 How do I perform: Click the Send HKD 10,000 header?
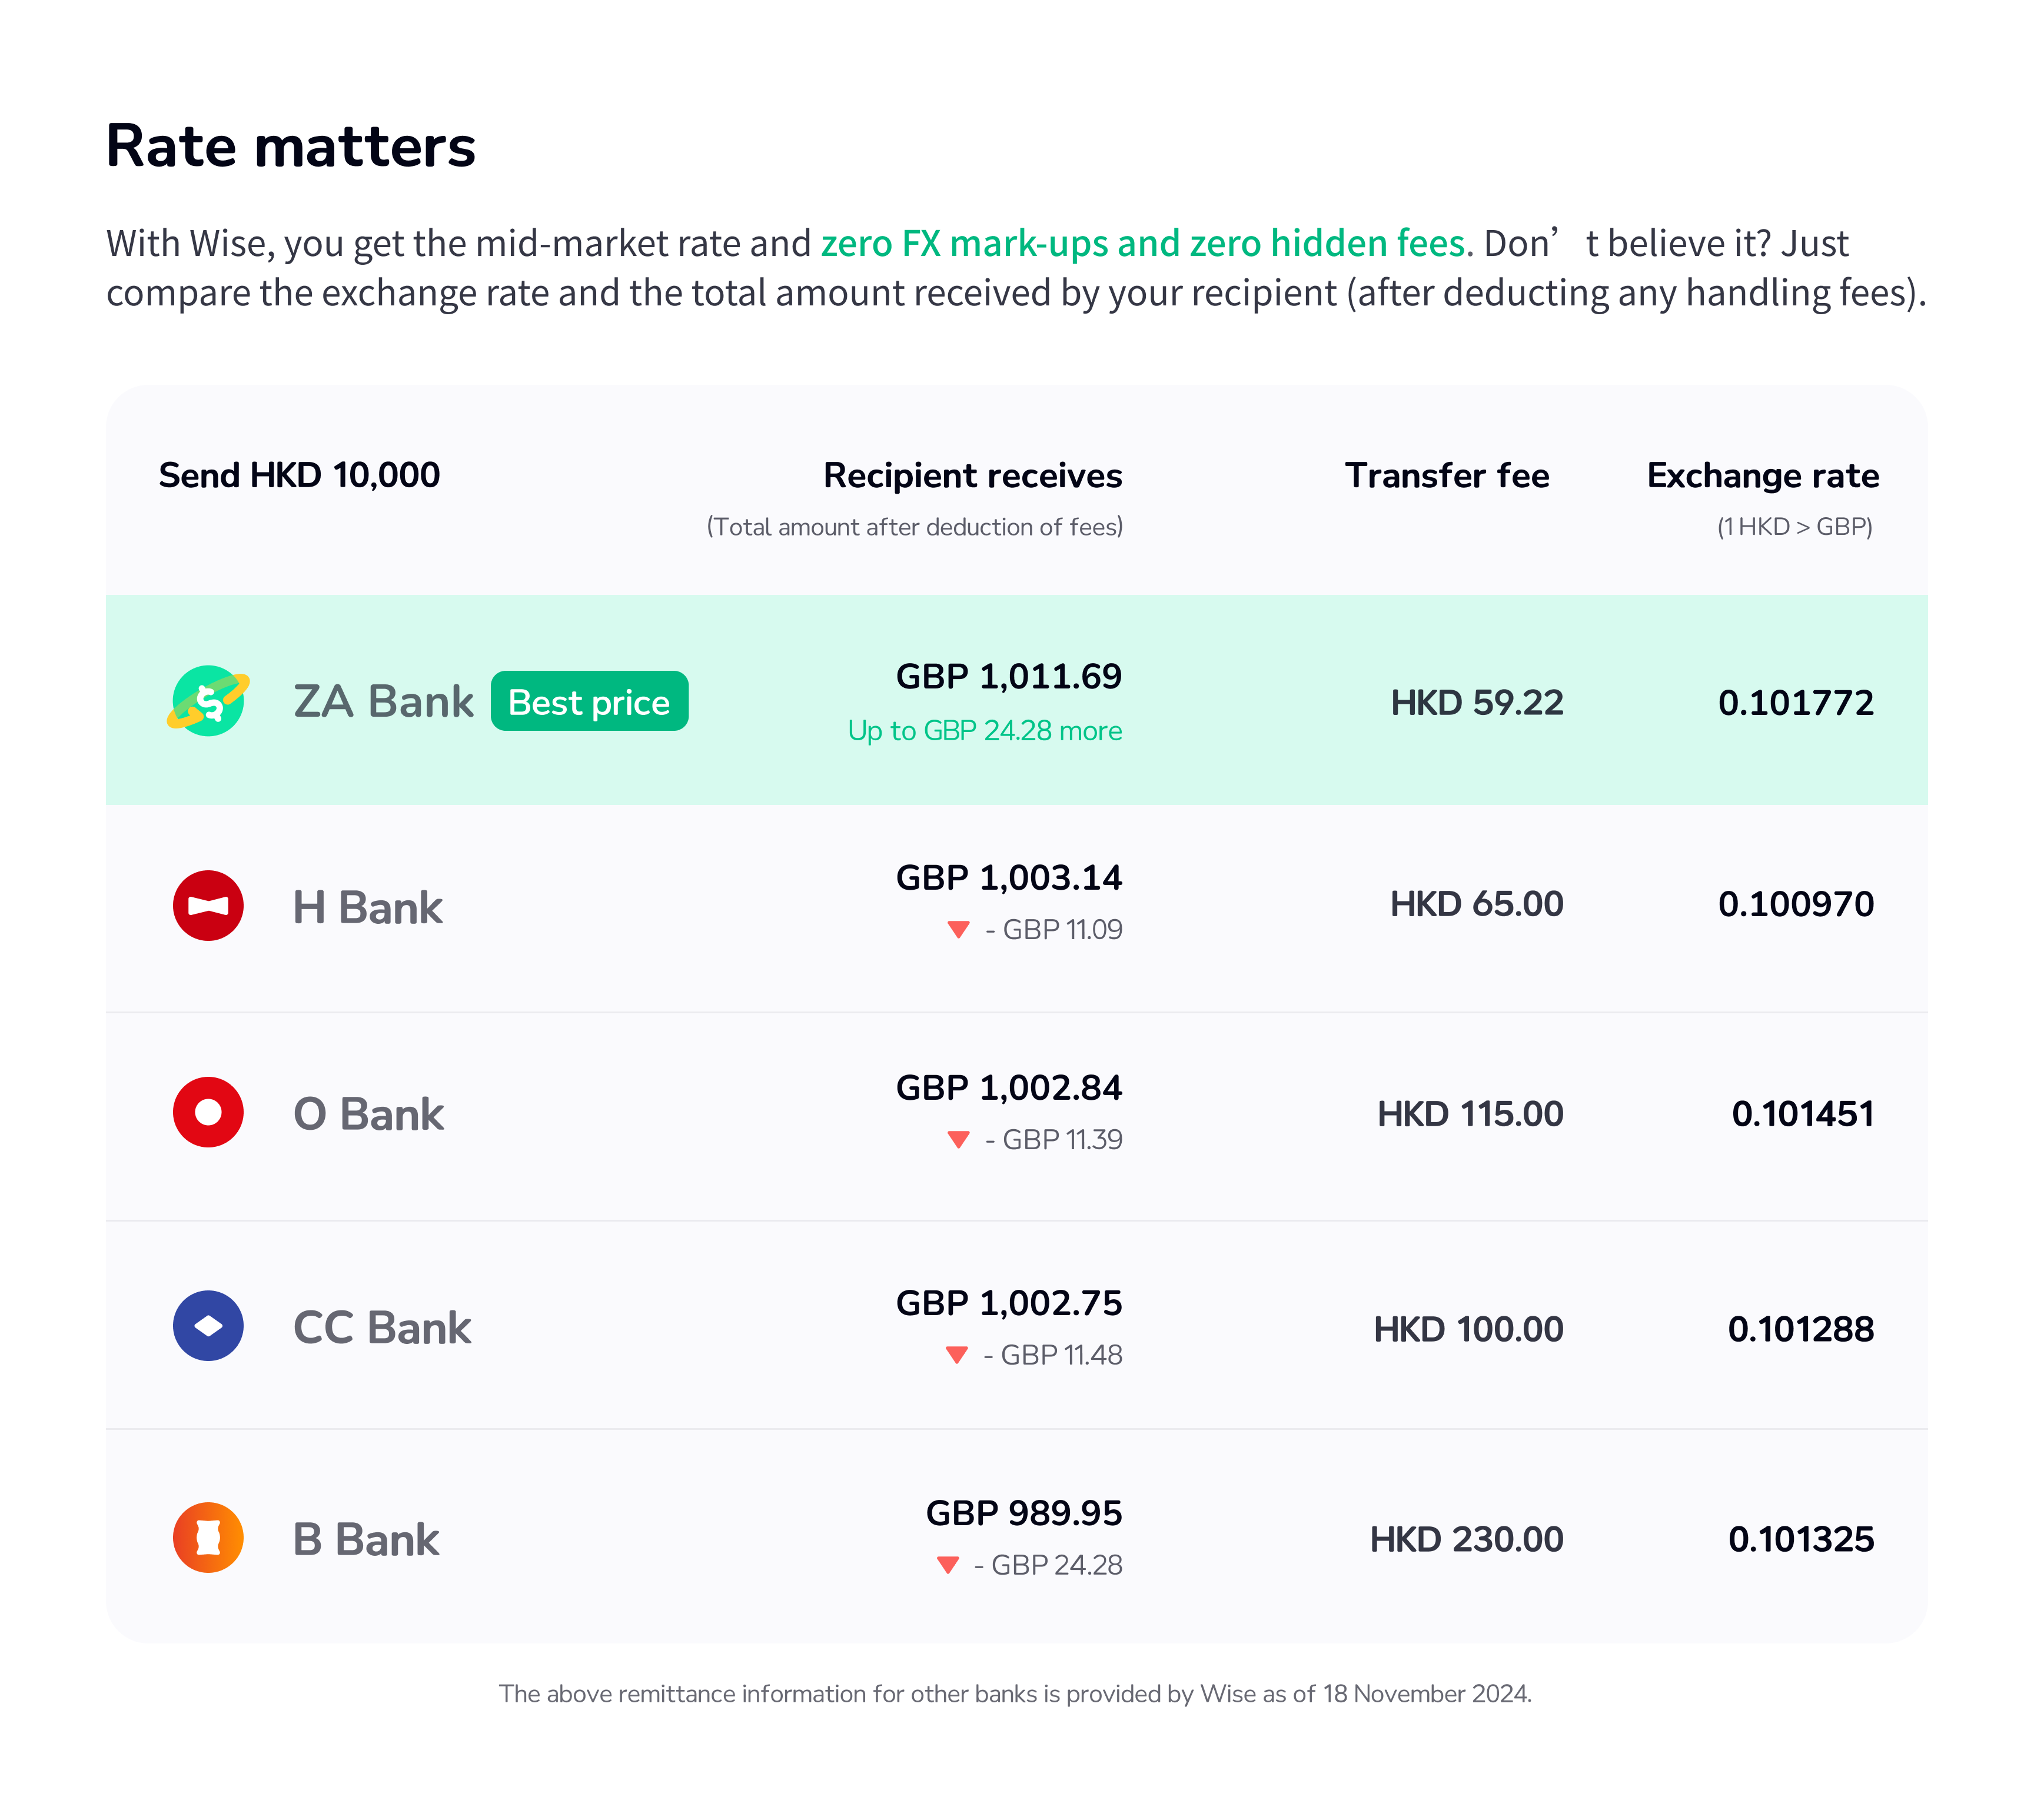click(299, 476)
